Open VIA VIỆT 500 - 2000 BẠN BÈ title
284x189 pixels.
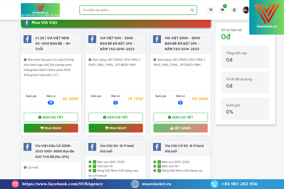[x=117, y=43]
